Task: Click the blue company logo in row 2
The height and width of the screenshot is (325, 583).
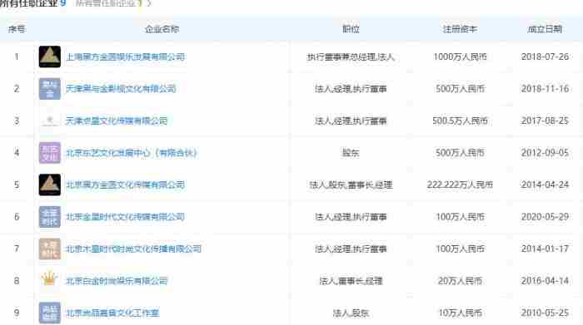Action: pyautogui.click(x=50, y=89)
